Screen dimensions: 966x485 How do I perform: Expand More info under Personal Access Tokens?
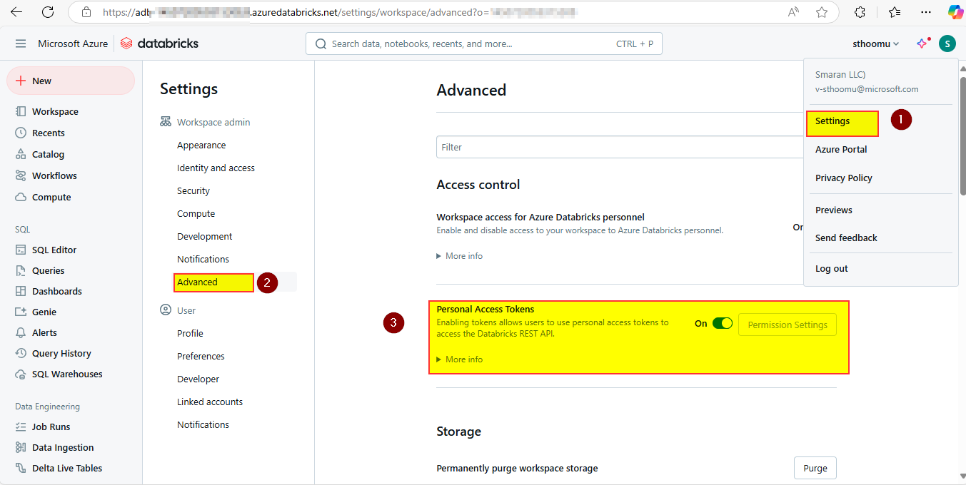pos(459,359)
